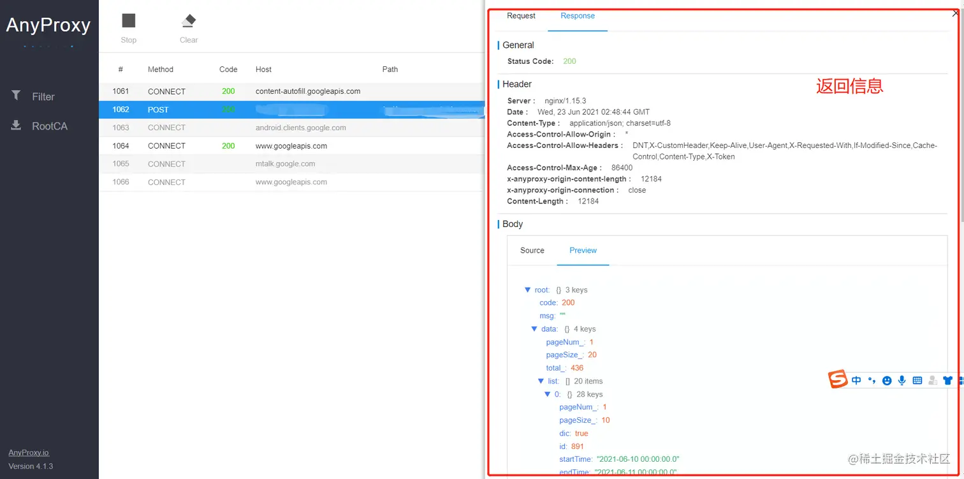Click the id value 891

[577, 446]
